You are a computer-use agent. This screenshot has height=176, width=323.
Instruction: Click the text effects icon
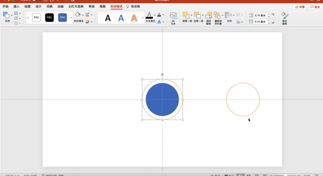159,22
